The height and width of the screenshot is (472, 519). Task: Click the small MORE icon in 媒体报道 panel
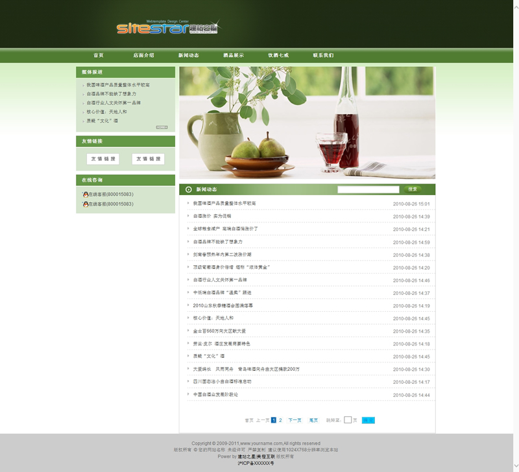(162, 127)
